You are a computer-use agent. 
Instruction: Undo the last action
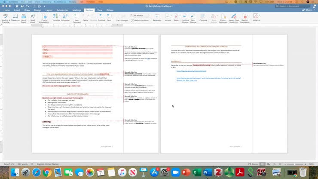click(27, 6)
